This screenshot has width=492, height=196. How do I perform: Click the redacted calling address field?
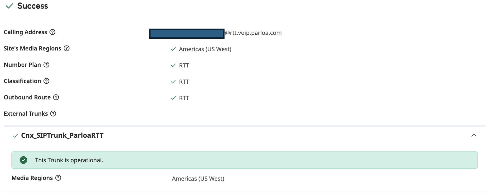187,34
